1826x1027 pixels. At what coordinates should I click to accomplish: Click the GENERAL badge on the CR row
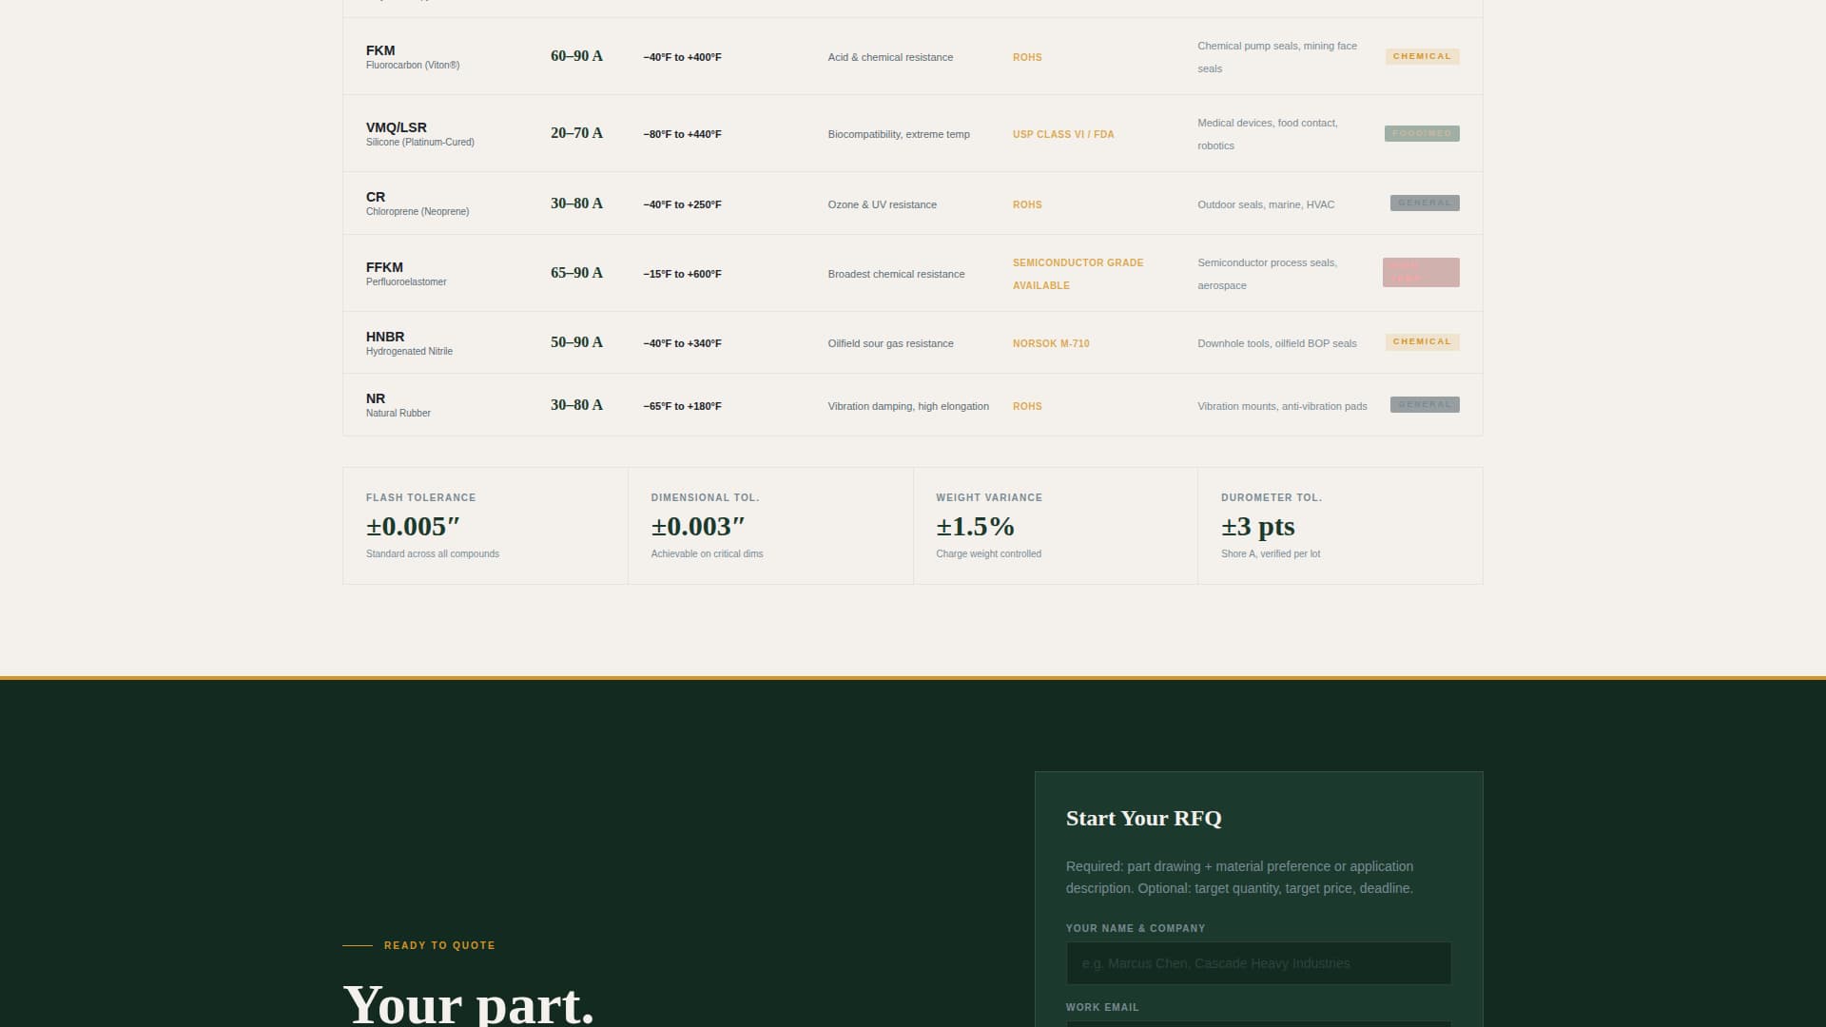1424,203
